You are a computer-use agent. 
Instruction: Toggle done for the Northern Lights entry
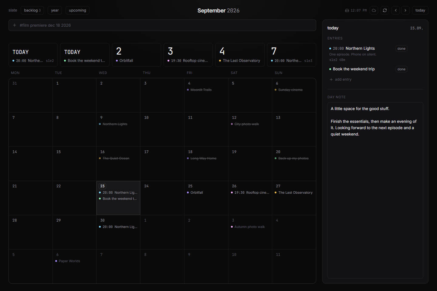pos(401,48)
